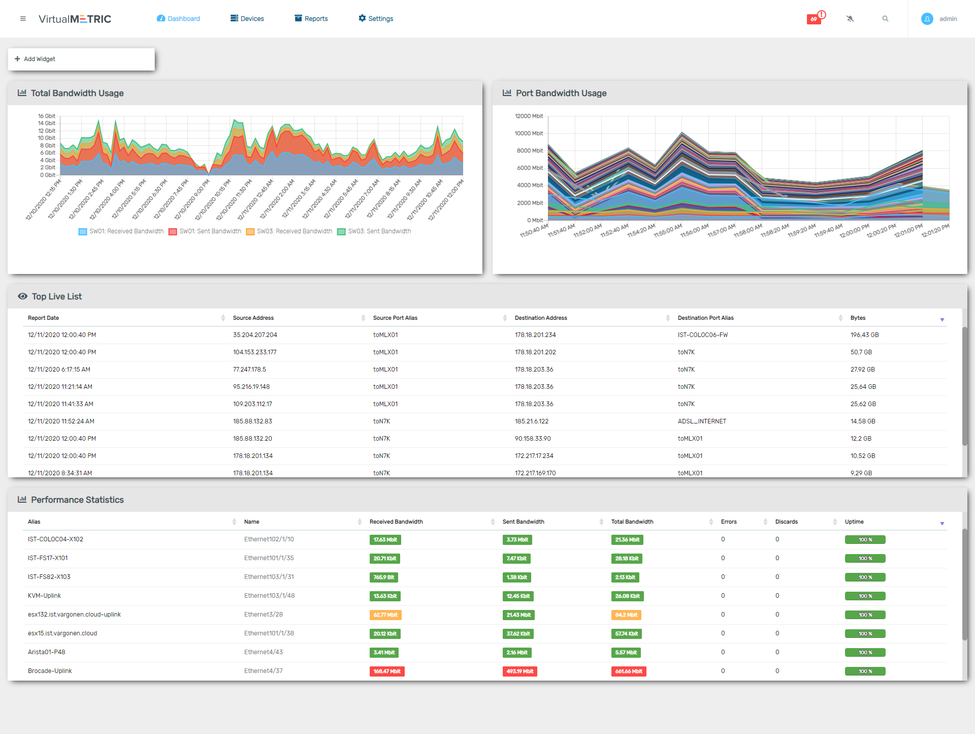975x734 pixels.
Task: Toggle SW01: Sent Bandwidth legend series
Action: click(x=210, y=231)
